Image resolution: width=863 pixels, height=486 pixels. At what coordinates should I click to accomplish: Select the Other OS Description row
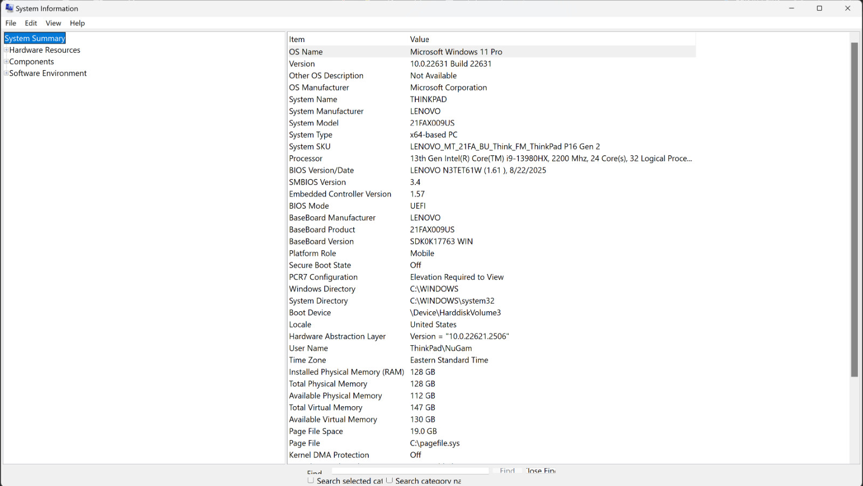click(491, 76)
